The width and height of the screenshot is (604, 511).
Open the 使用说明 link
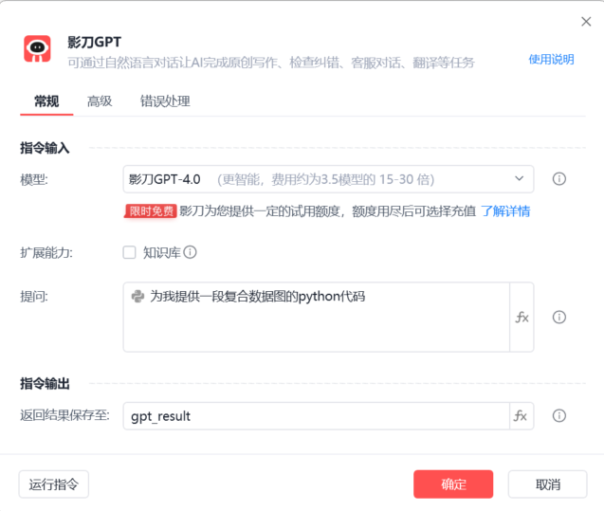[x=551, y=59]
